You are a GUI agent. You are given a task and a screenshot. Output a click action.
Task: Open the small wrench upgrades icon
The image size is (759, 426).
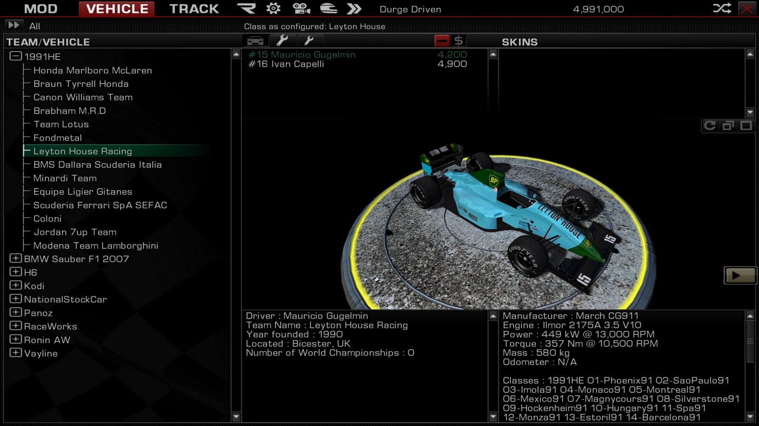(x=309, y=41)
